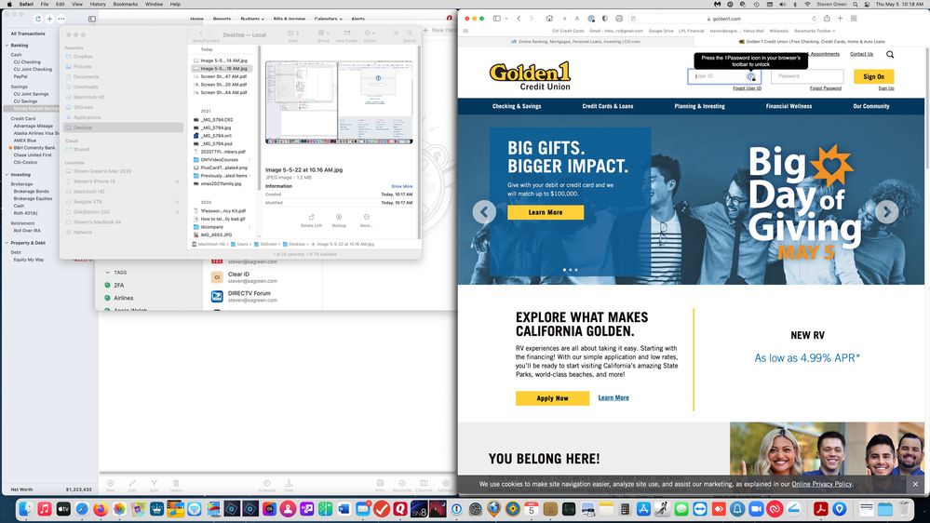This screenshot has width=930, height=523.
Task: Open the Credit Cards & Loans nav item
Action: pos(607,106)
